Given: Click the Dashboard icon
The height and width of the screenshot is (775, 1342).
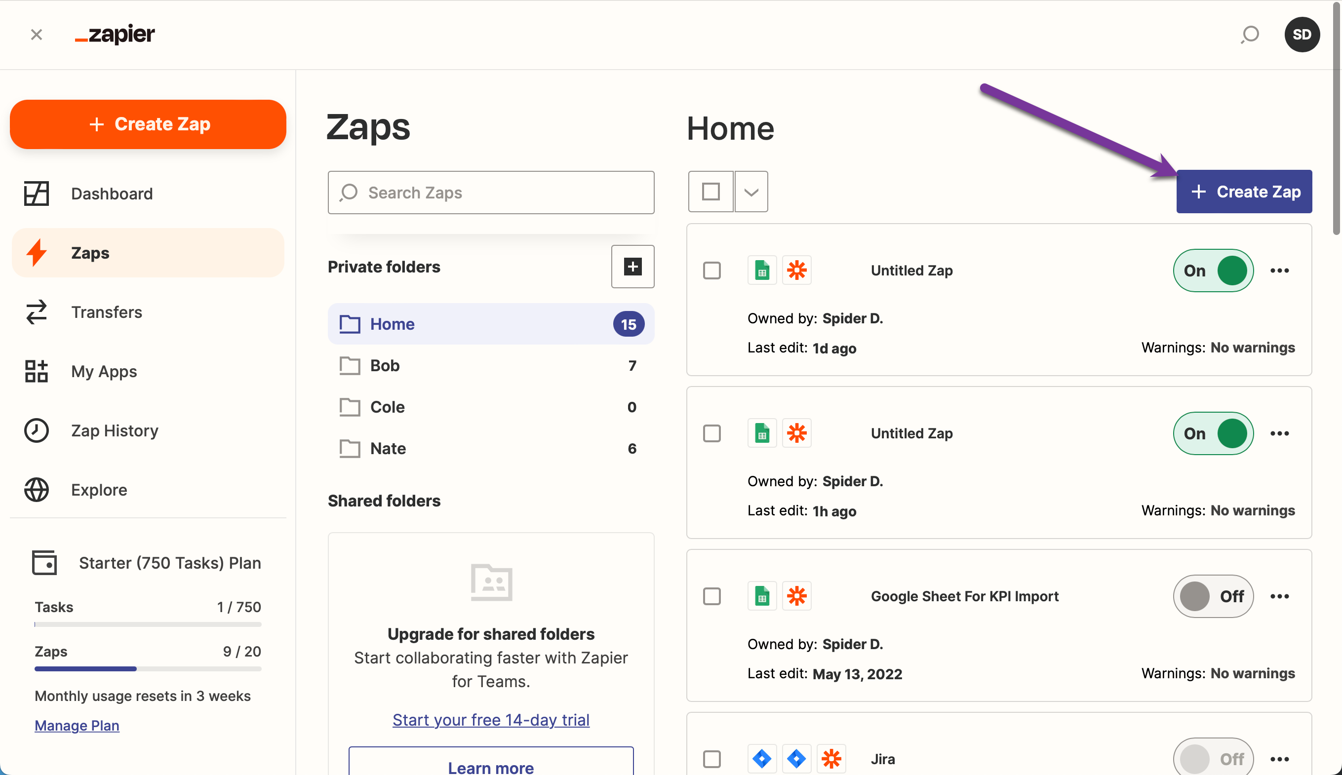Looking at the screenshot, I should pyautogui.click(x=36, y=194).
